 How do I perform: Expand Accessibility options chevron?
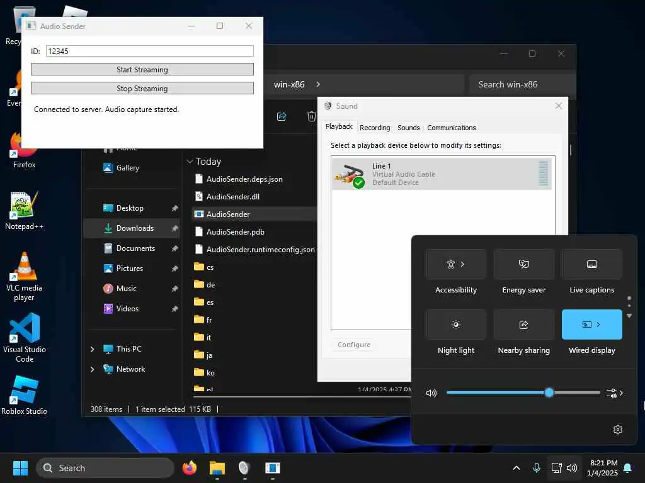point(463,264)
